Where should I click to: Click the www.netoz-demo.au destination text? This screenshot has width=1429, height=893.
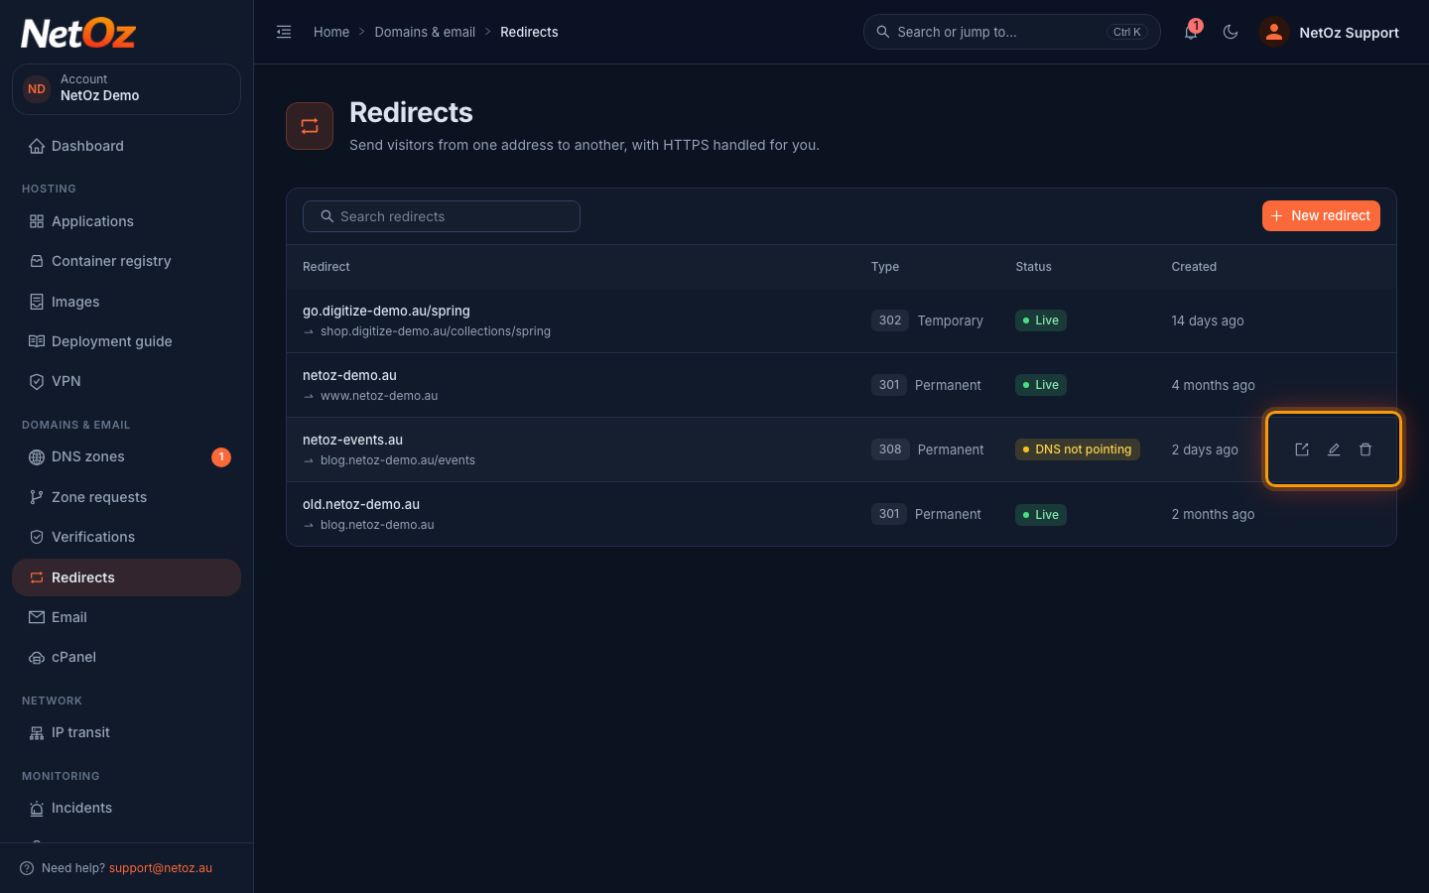click(x=379, y=396)
